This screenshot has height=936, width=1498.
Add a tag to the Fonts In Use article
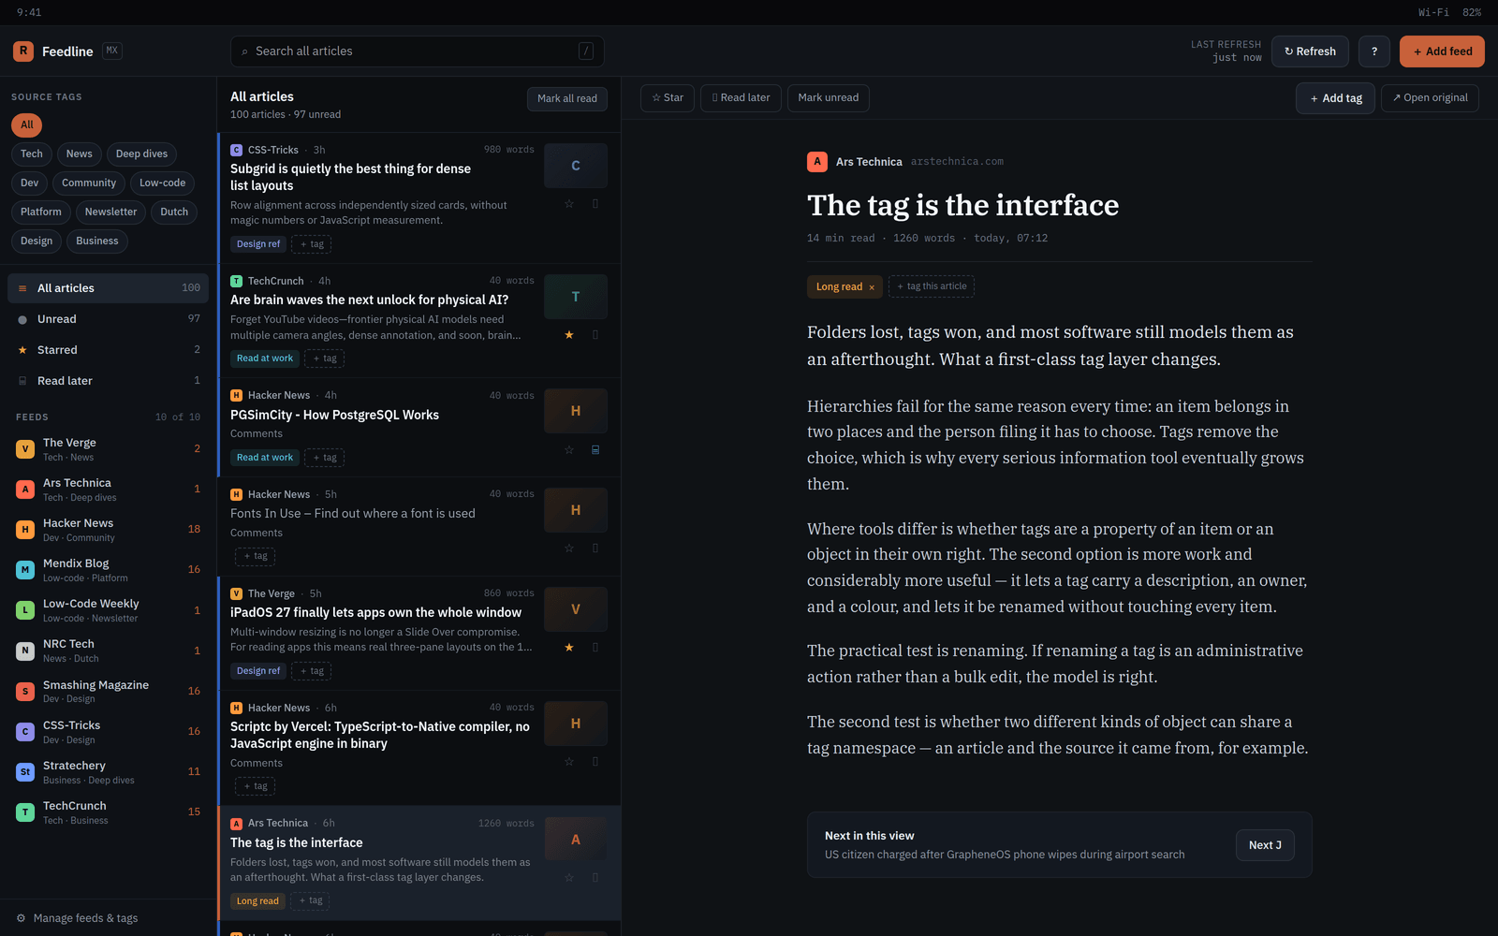tap(255, 557)
